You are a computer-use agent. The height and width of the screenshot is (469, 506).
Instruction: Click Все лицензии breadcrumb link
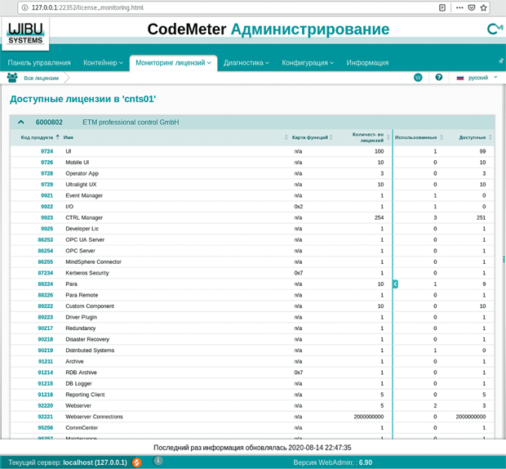click(42, 78)
